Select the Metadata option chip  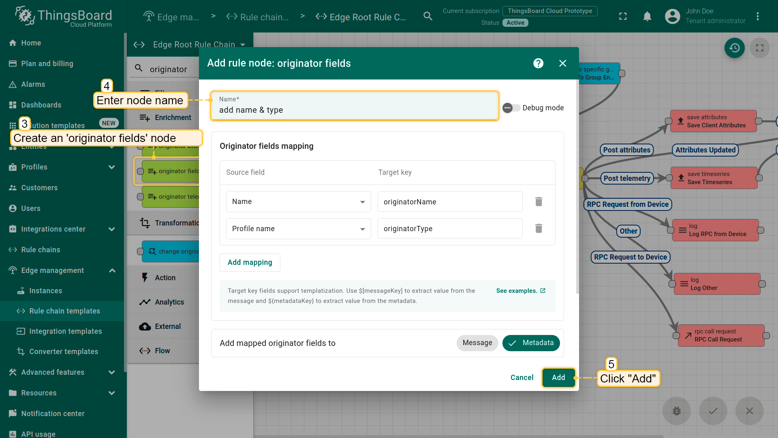pos(531,343)
